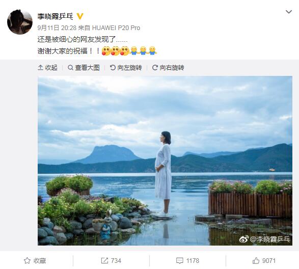Collapse the image with 收起 arrow icon
The width and height of the screenshot is (299, 269).
point(40,68)
